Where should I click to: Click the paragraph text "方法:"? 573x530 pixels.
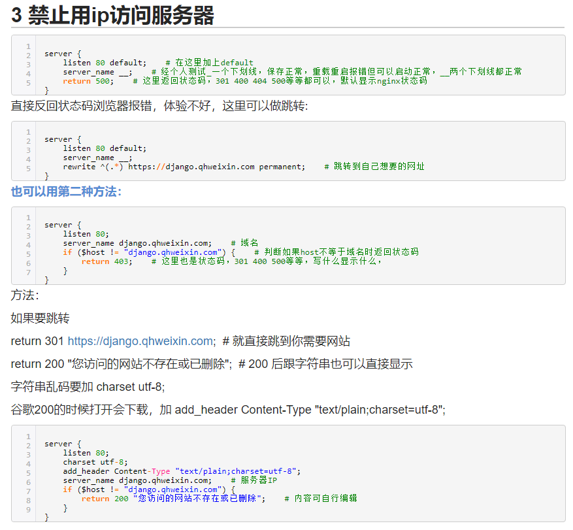(x=25, y=295)
